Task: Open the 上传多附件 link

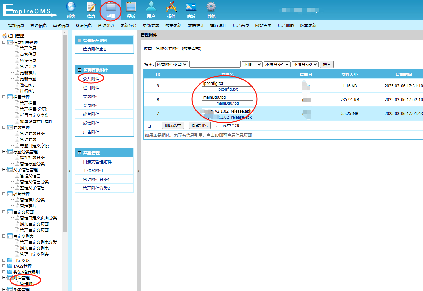Action: point(93,170)
